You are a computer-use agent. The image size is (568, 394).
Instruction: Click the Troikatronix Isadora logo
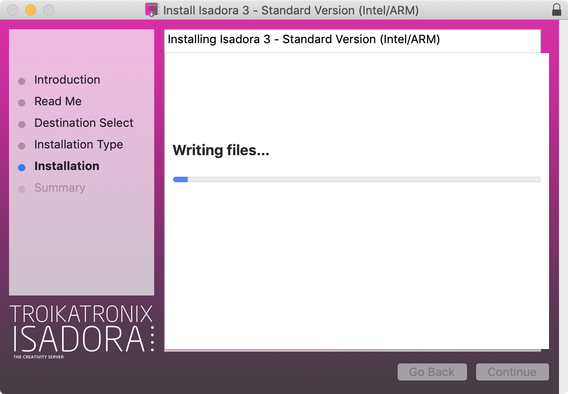pyautogui.click(x=82, y=332)
